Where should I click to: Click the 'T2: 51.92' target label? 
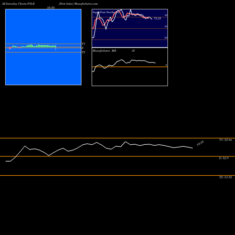pos(225,177)
